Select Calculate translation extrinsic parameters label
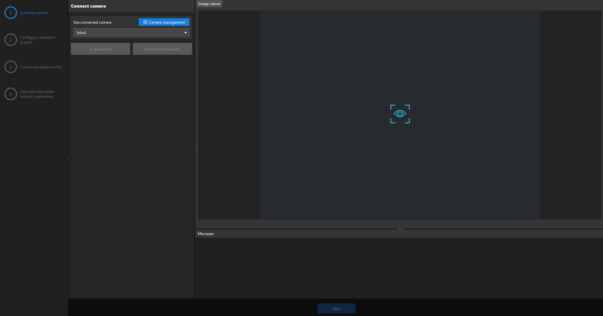This screenshot has height=316, width=603. (x=37, y=94)
